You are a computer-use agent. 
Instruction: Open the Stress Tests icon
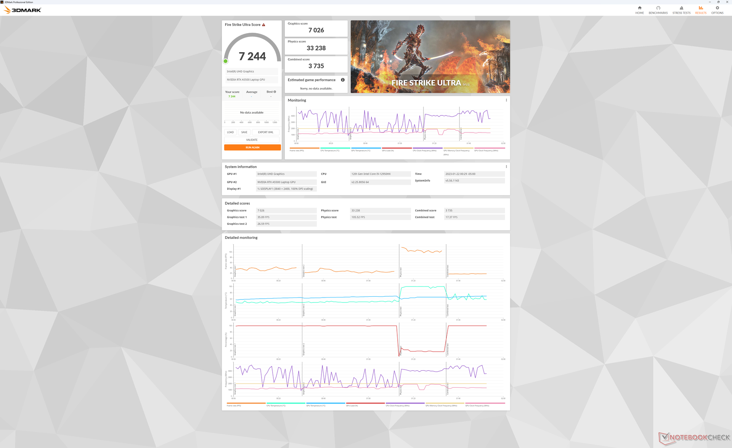coord(681,8)
